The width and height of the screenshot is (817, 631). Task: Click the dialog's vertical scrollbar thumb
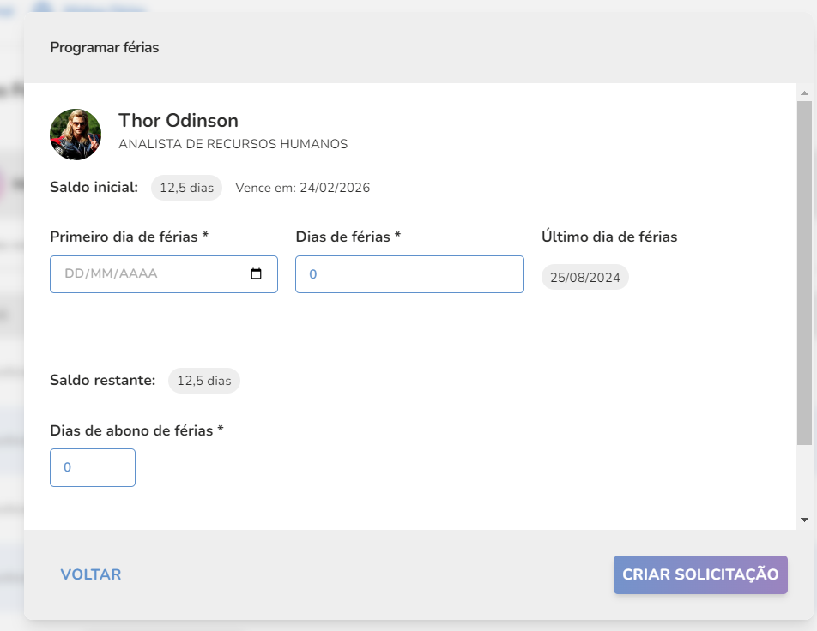coord(804,273)
